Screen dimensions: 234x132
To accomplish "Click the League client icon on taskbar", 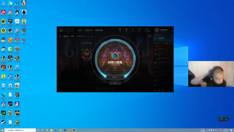I will 74,130.
